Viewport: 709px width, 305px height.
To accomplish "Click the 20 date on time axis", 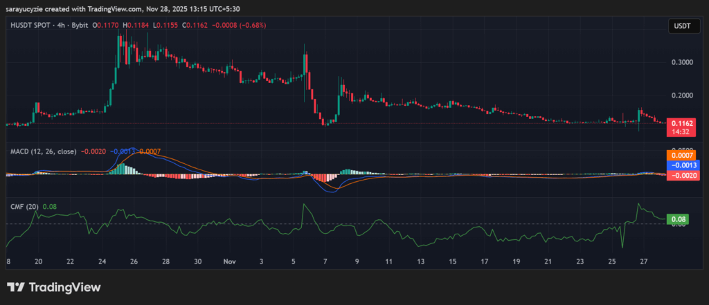I will click(x=39, y=262).
